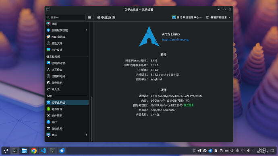Click the 6.25.0 frameworks version value
The height and width of the screenshot is (156, 278).
pyautogui.click(x=155, y=65)
